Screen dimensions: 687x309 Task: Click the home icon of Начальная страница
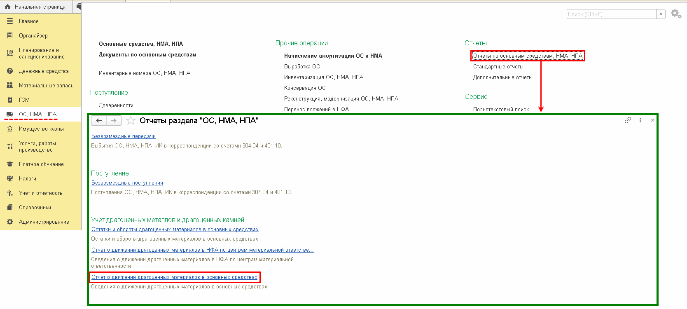[7, 7]
